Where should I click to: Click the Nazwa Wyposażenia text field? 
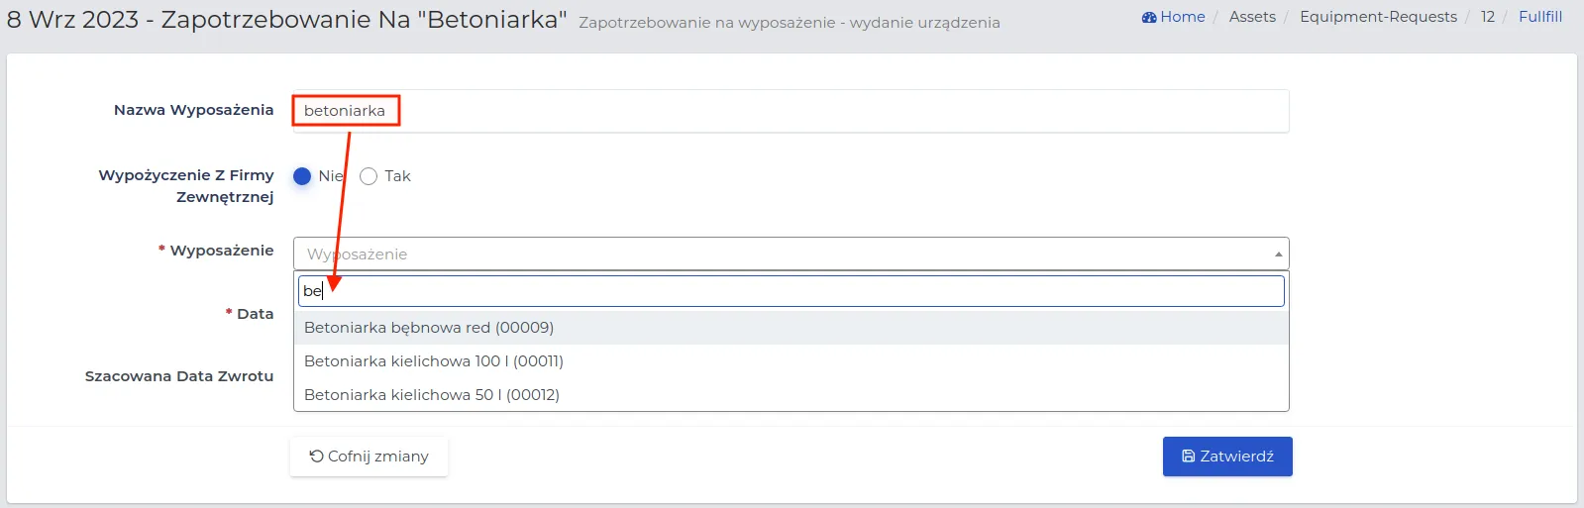pyautogui.click(x=791, y=111)
